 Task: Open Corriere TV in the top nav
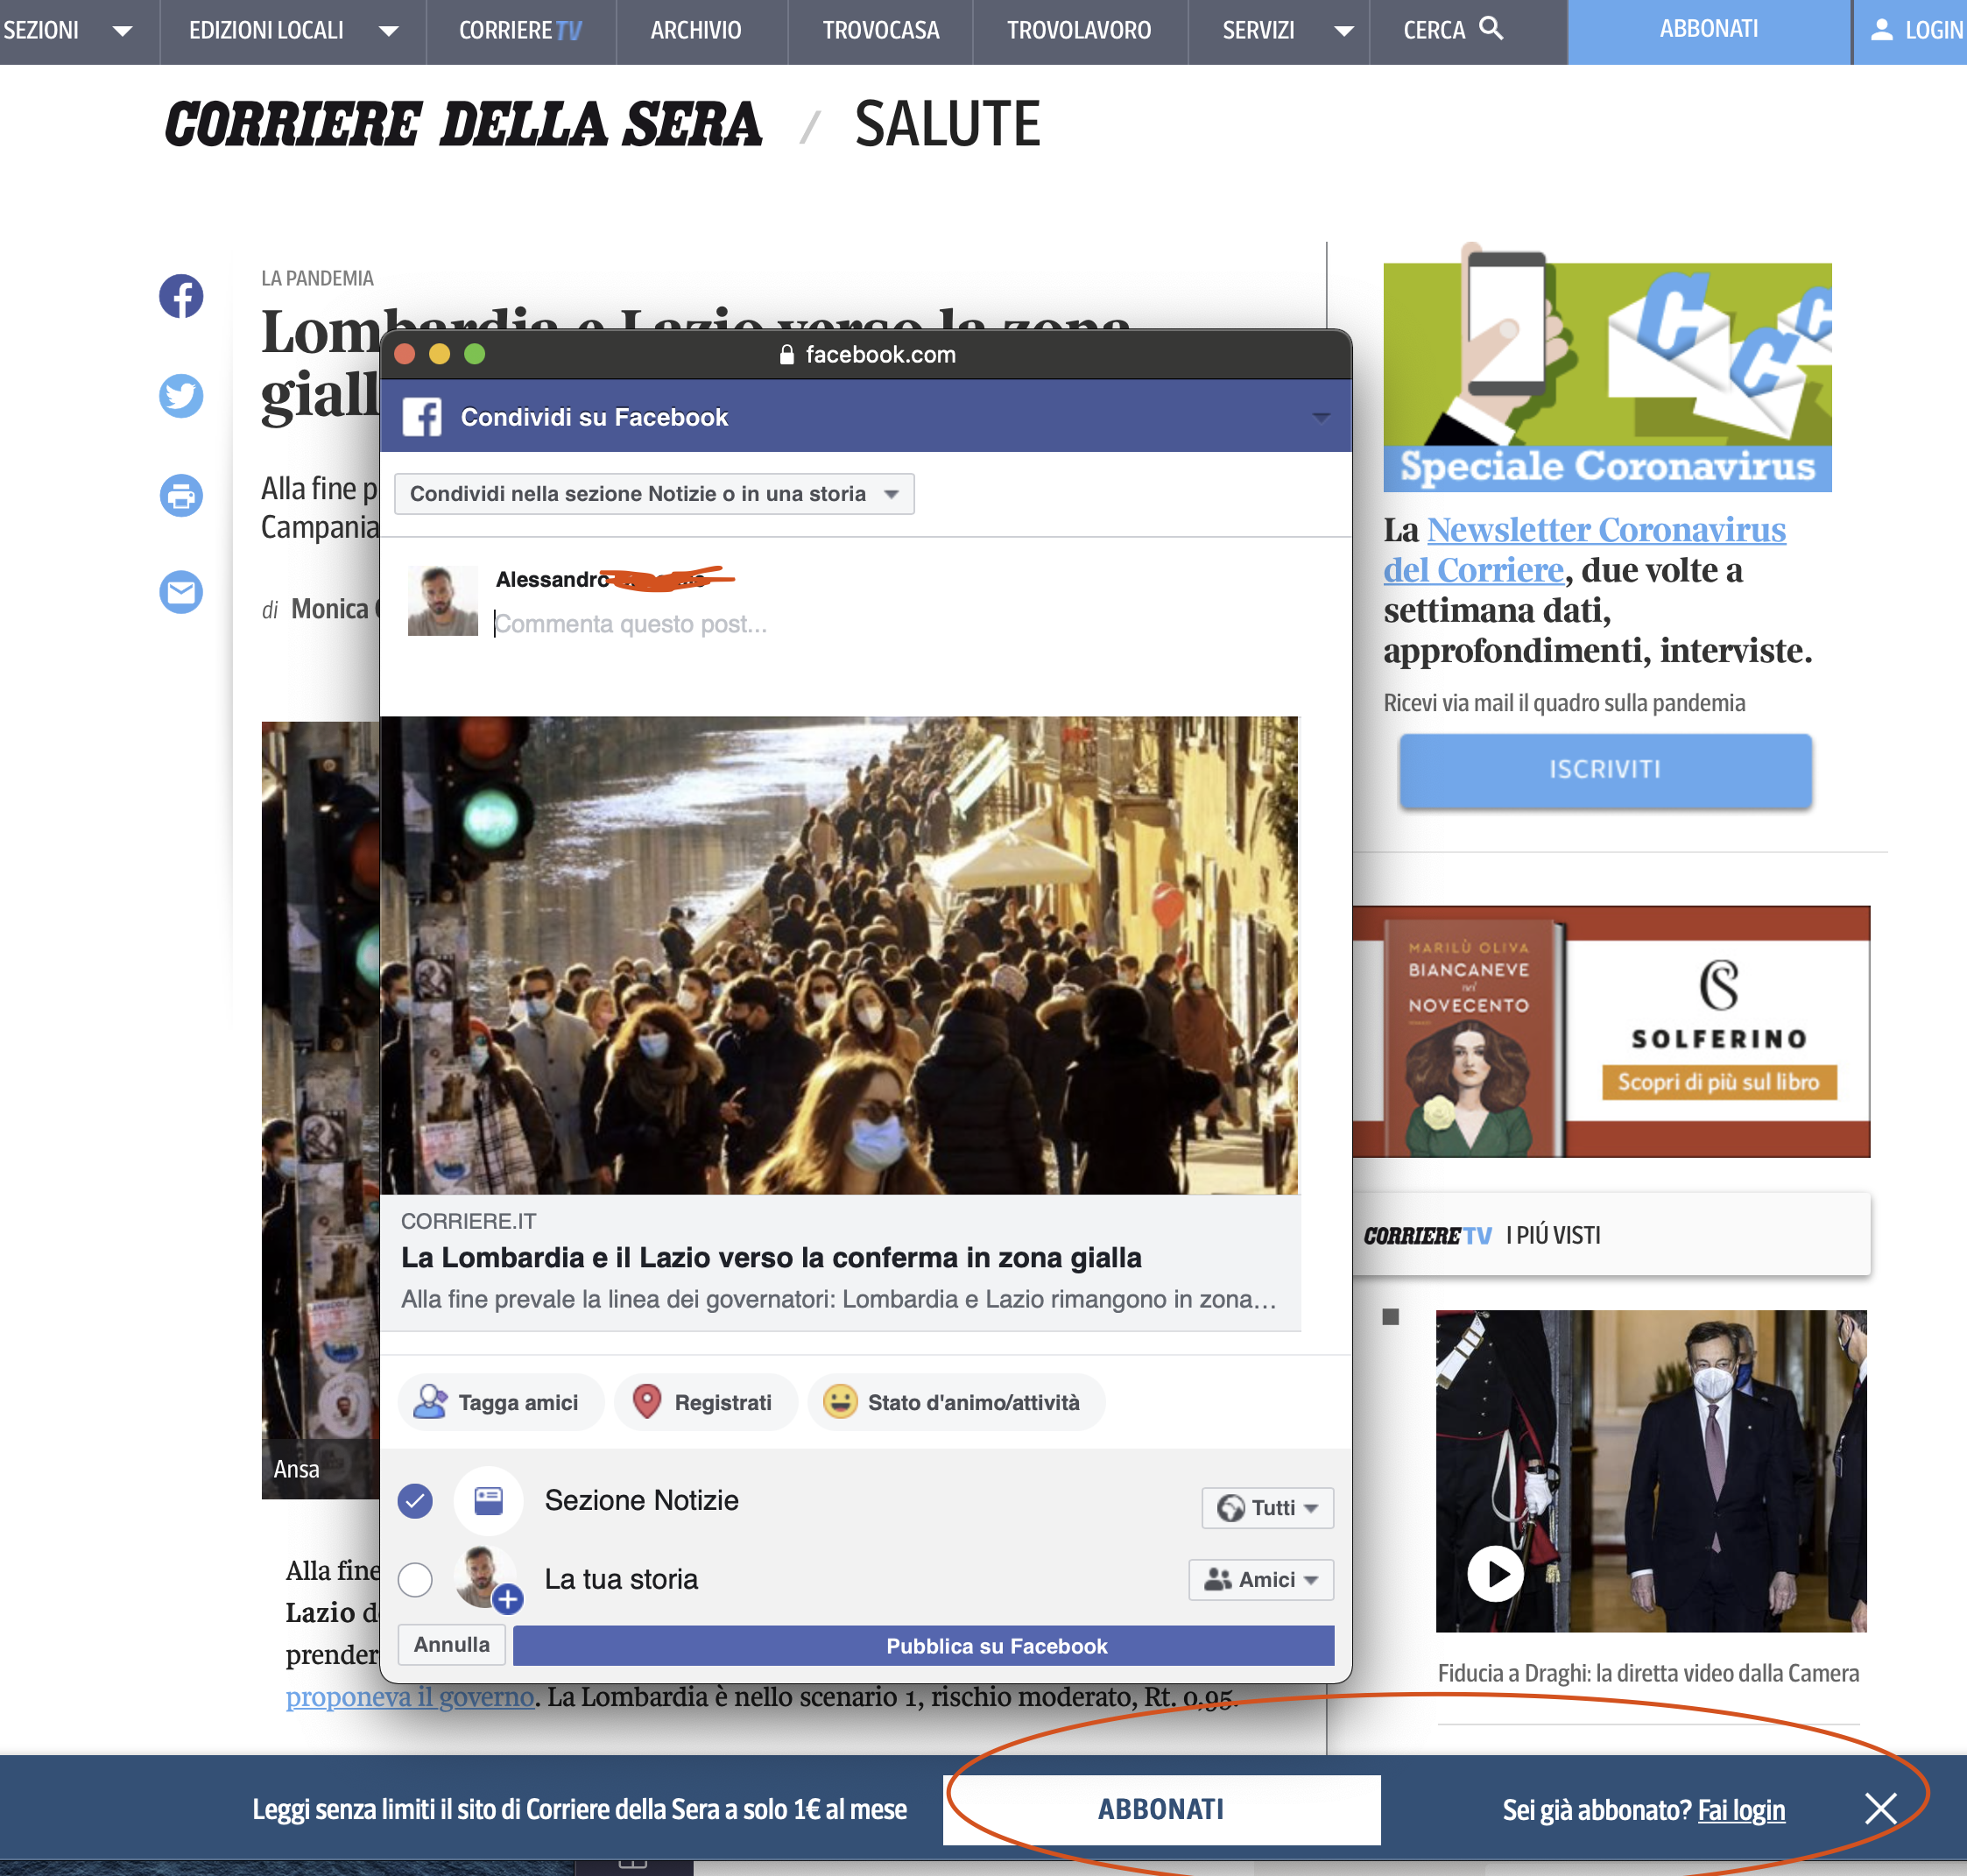tap(520, 31)
